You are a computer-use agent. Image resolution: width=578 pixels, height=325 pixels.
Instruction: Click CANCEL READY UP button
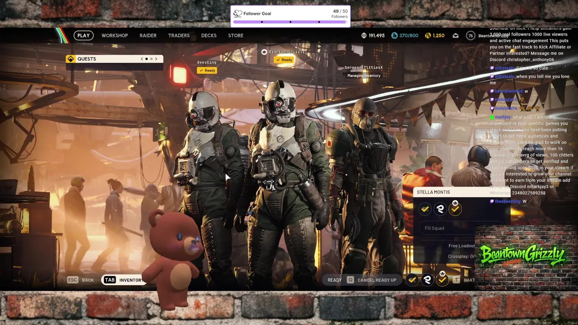coord(377,280)
